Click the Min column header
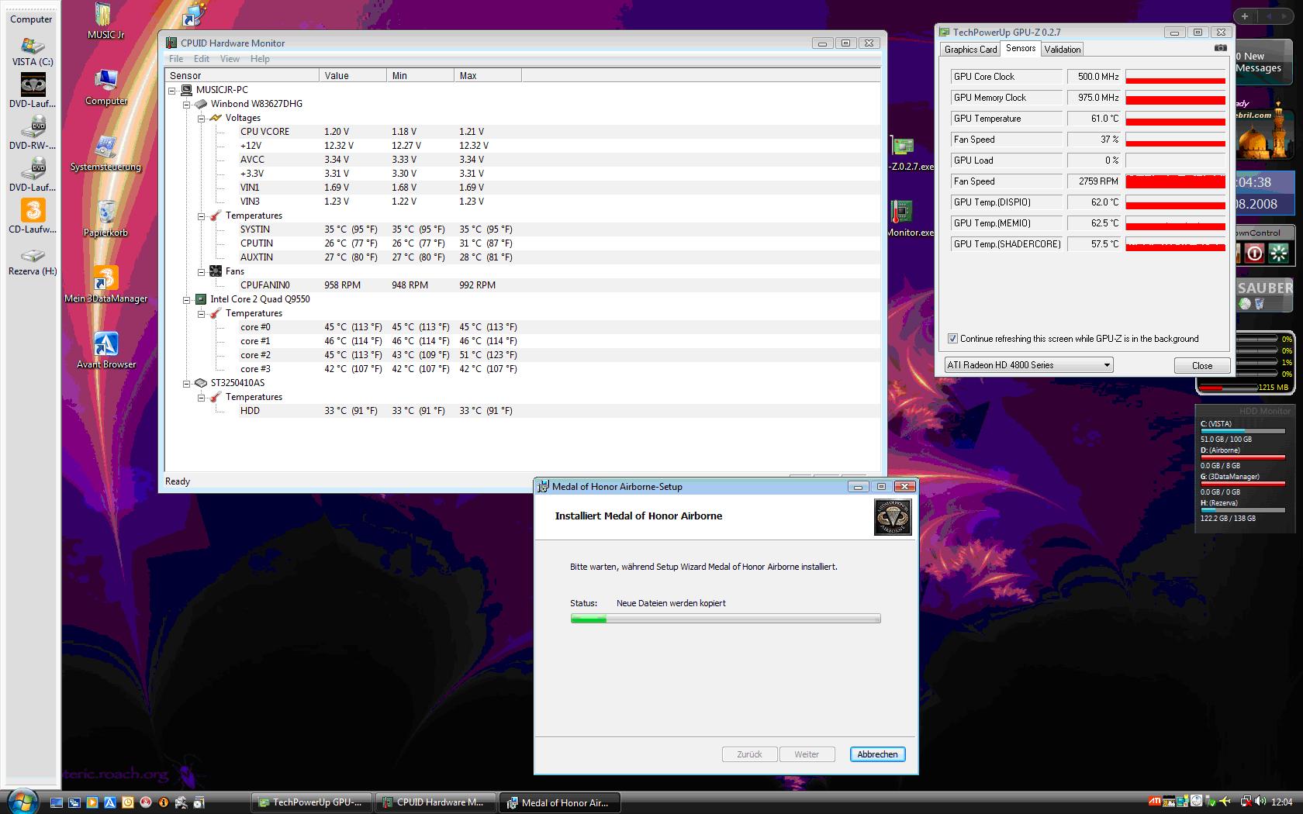1303x814 pixels. (x=420, y=75)
